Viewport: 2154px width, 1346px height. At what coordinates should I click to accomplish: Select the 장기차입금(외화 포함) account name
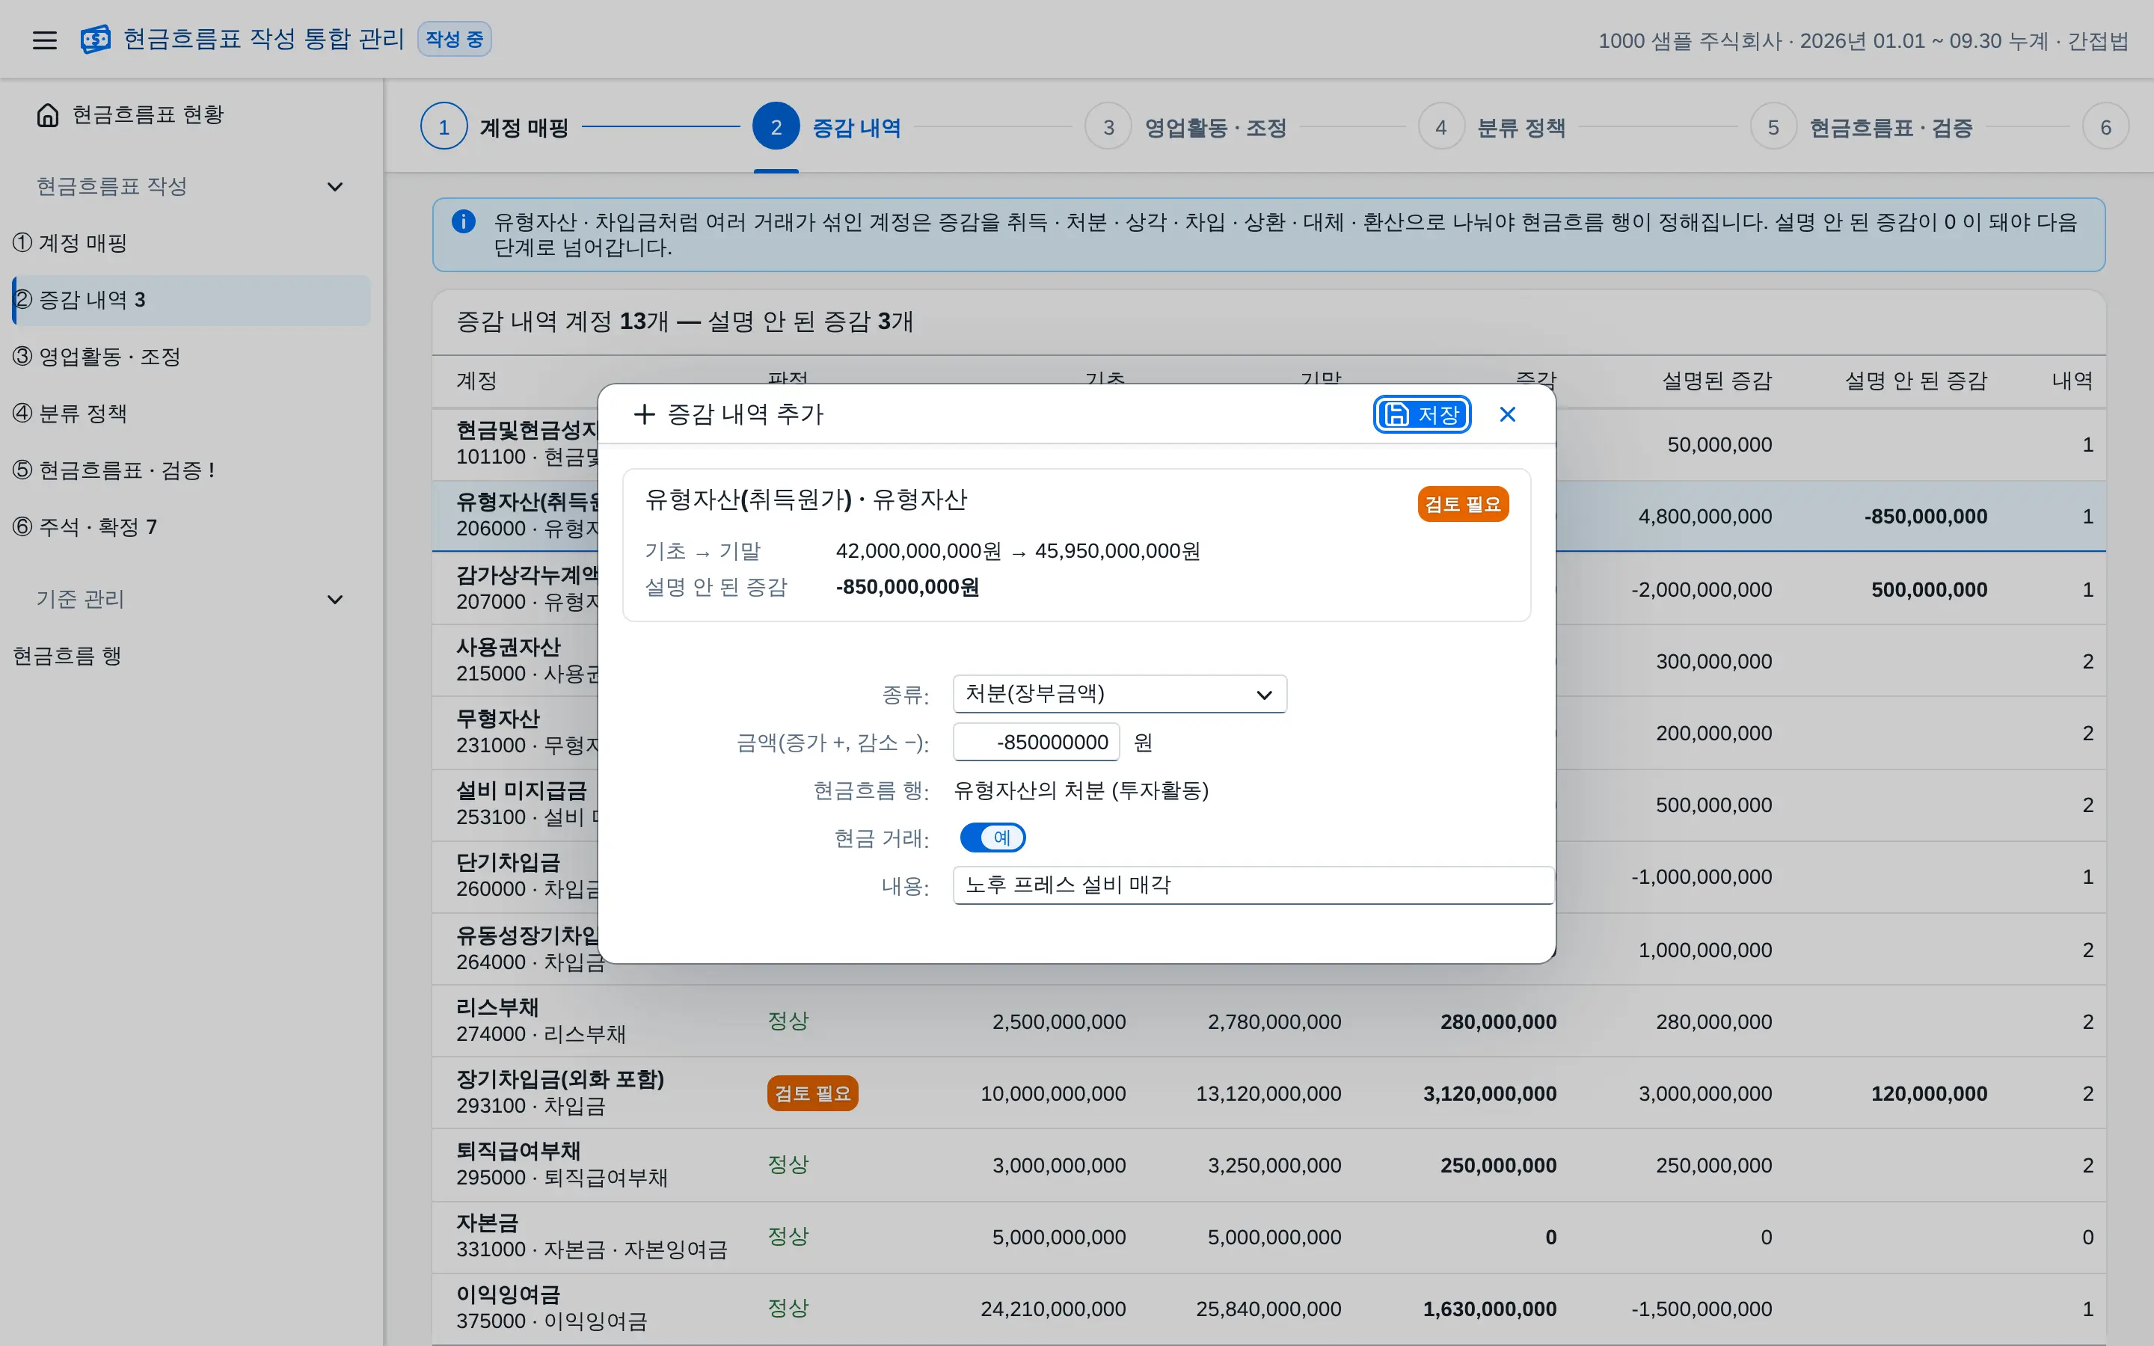pyautogui.click(x=560, y=1080)
